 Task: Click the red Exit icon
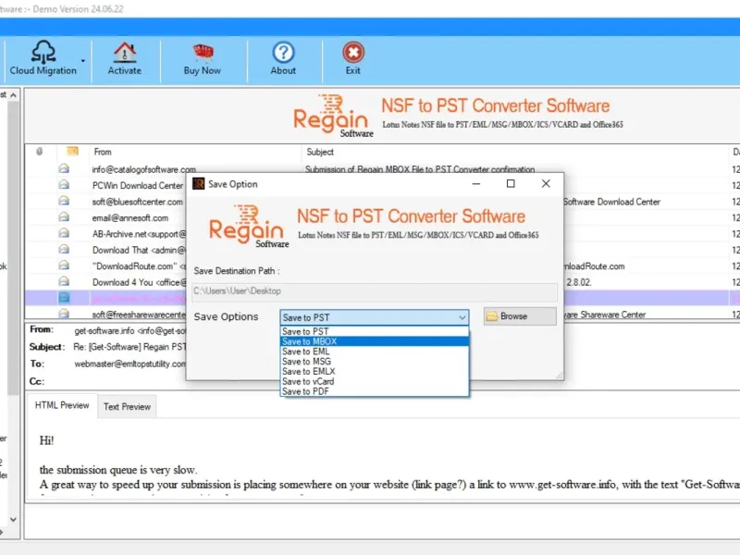tap(353, 53)
